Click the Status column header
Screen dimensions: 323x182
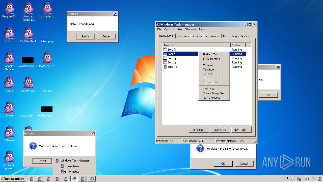pos(238,45)
